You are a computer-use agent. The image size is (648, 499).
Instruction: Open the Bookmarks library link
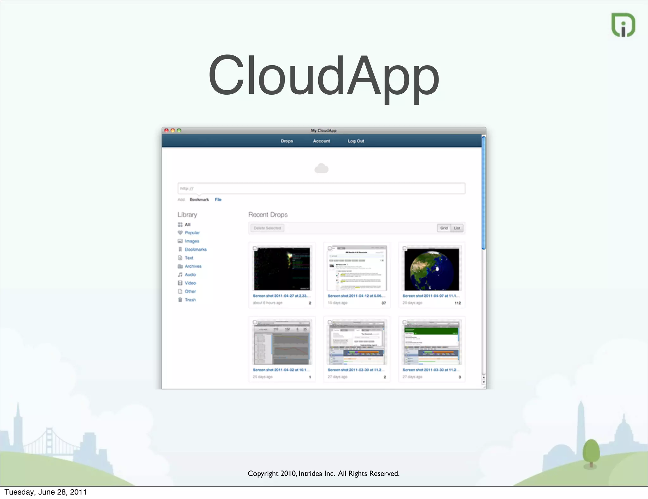196,249
